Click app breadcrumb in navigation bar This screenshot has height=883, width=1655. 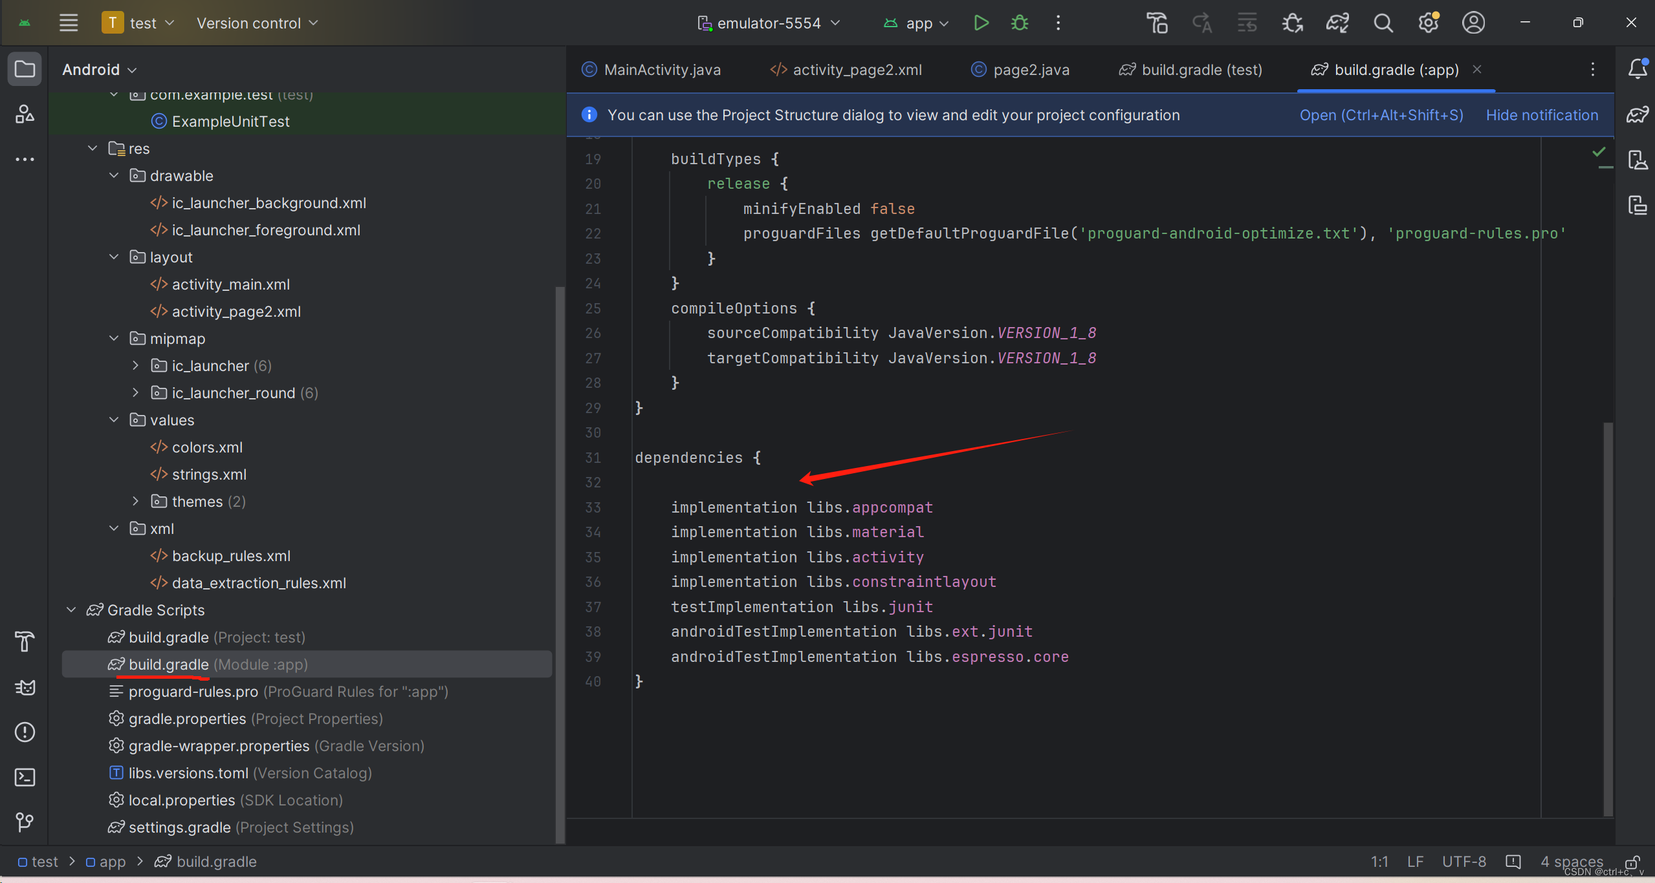click(106, 862)
